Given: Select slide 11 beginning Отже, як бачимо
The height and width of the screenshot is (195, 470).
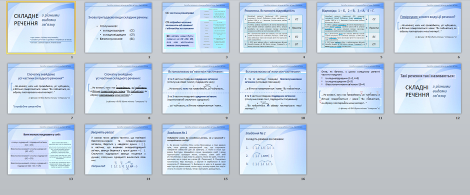Looking at the screenshot, I should pos(350,88).
